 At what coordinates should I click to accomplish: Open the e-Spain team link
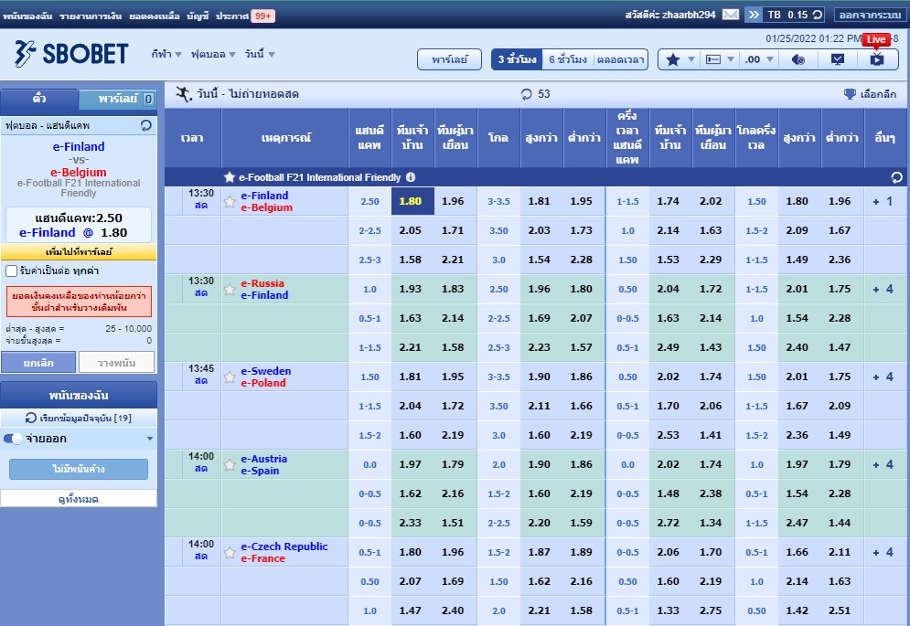(x=260, y=471)
